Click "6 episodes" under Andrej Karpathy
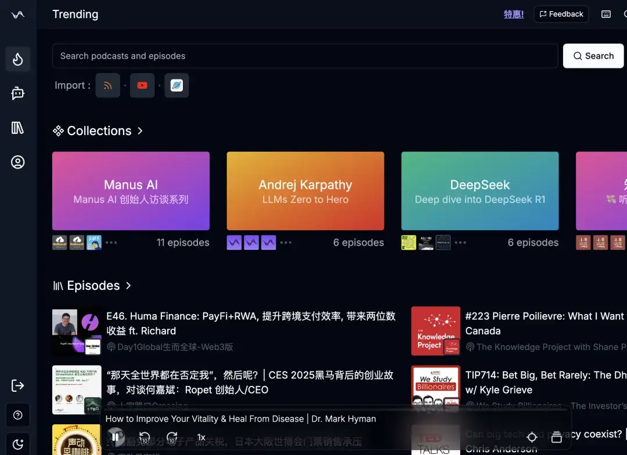This screenshot has height=455, width=627. tap(359, 243)
